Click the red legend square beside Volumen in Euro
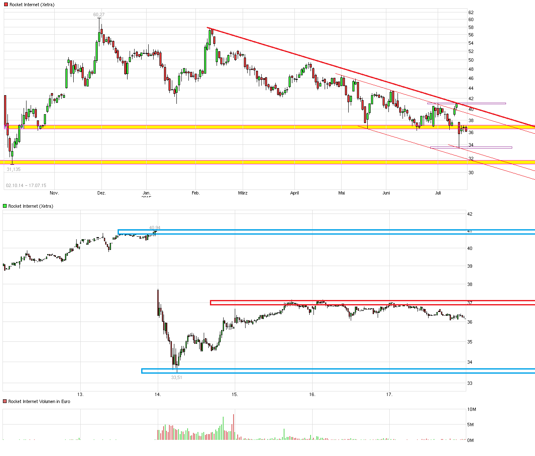 click(5, 401)
